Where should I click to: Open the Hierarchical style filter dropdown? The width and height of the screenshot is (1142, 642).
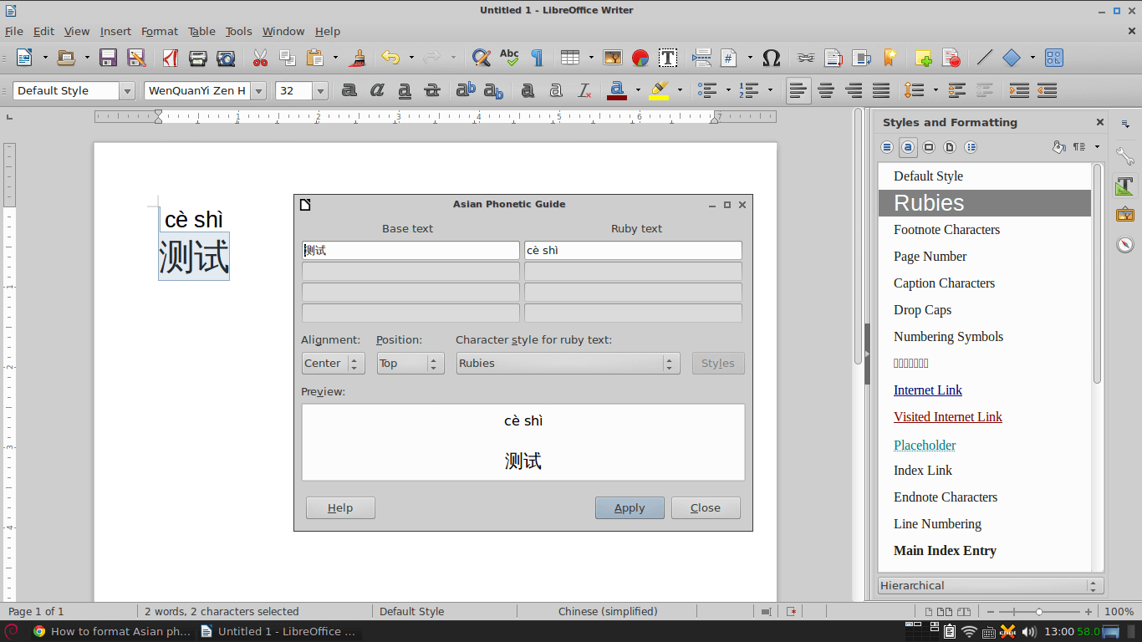pyautogui.click(x=991, y=586)
